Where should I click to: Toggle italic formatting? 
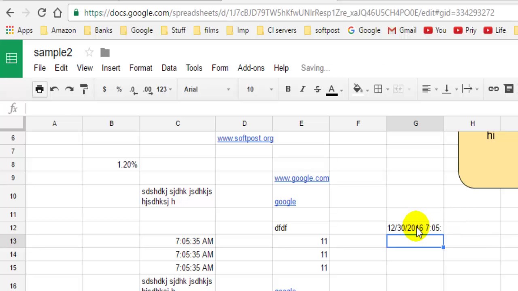pos(302,89)
